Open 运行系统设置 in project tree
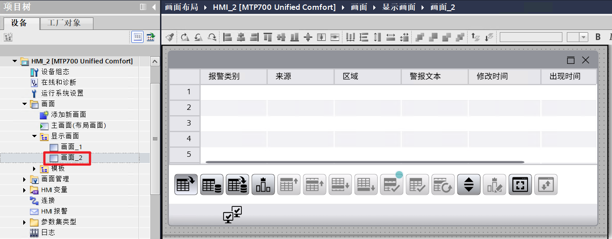Image resolution: width=612 pixels, height=239 pixels. pos(62,93)
